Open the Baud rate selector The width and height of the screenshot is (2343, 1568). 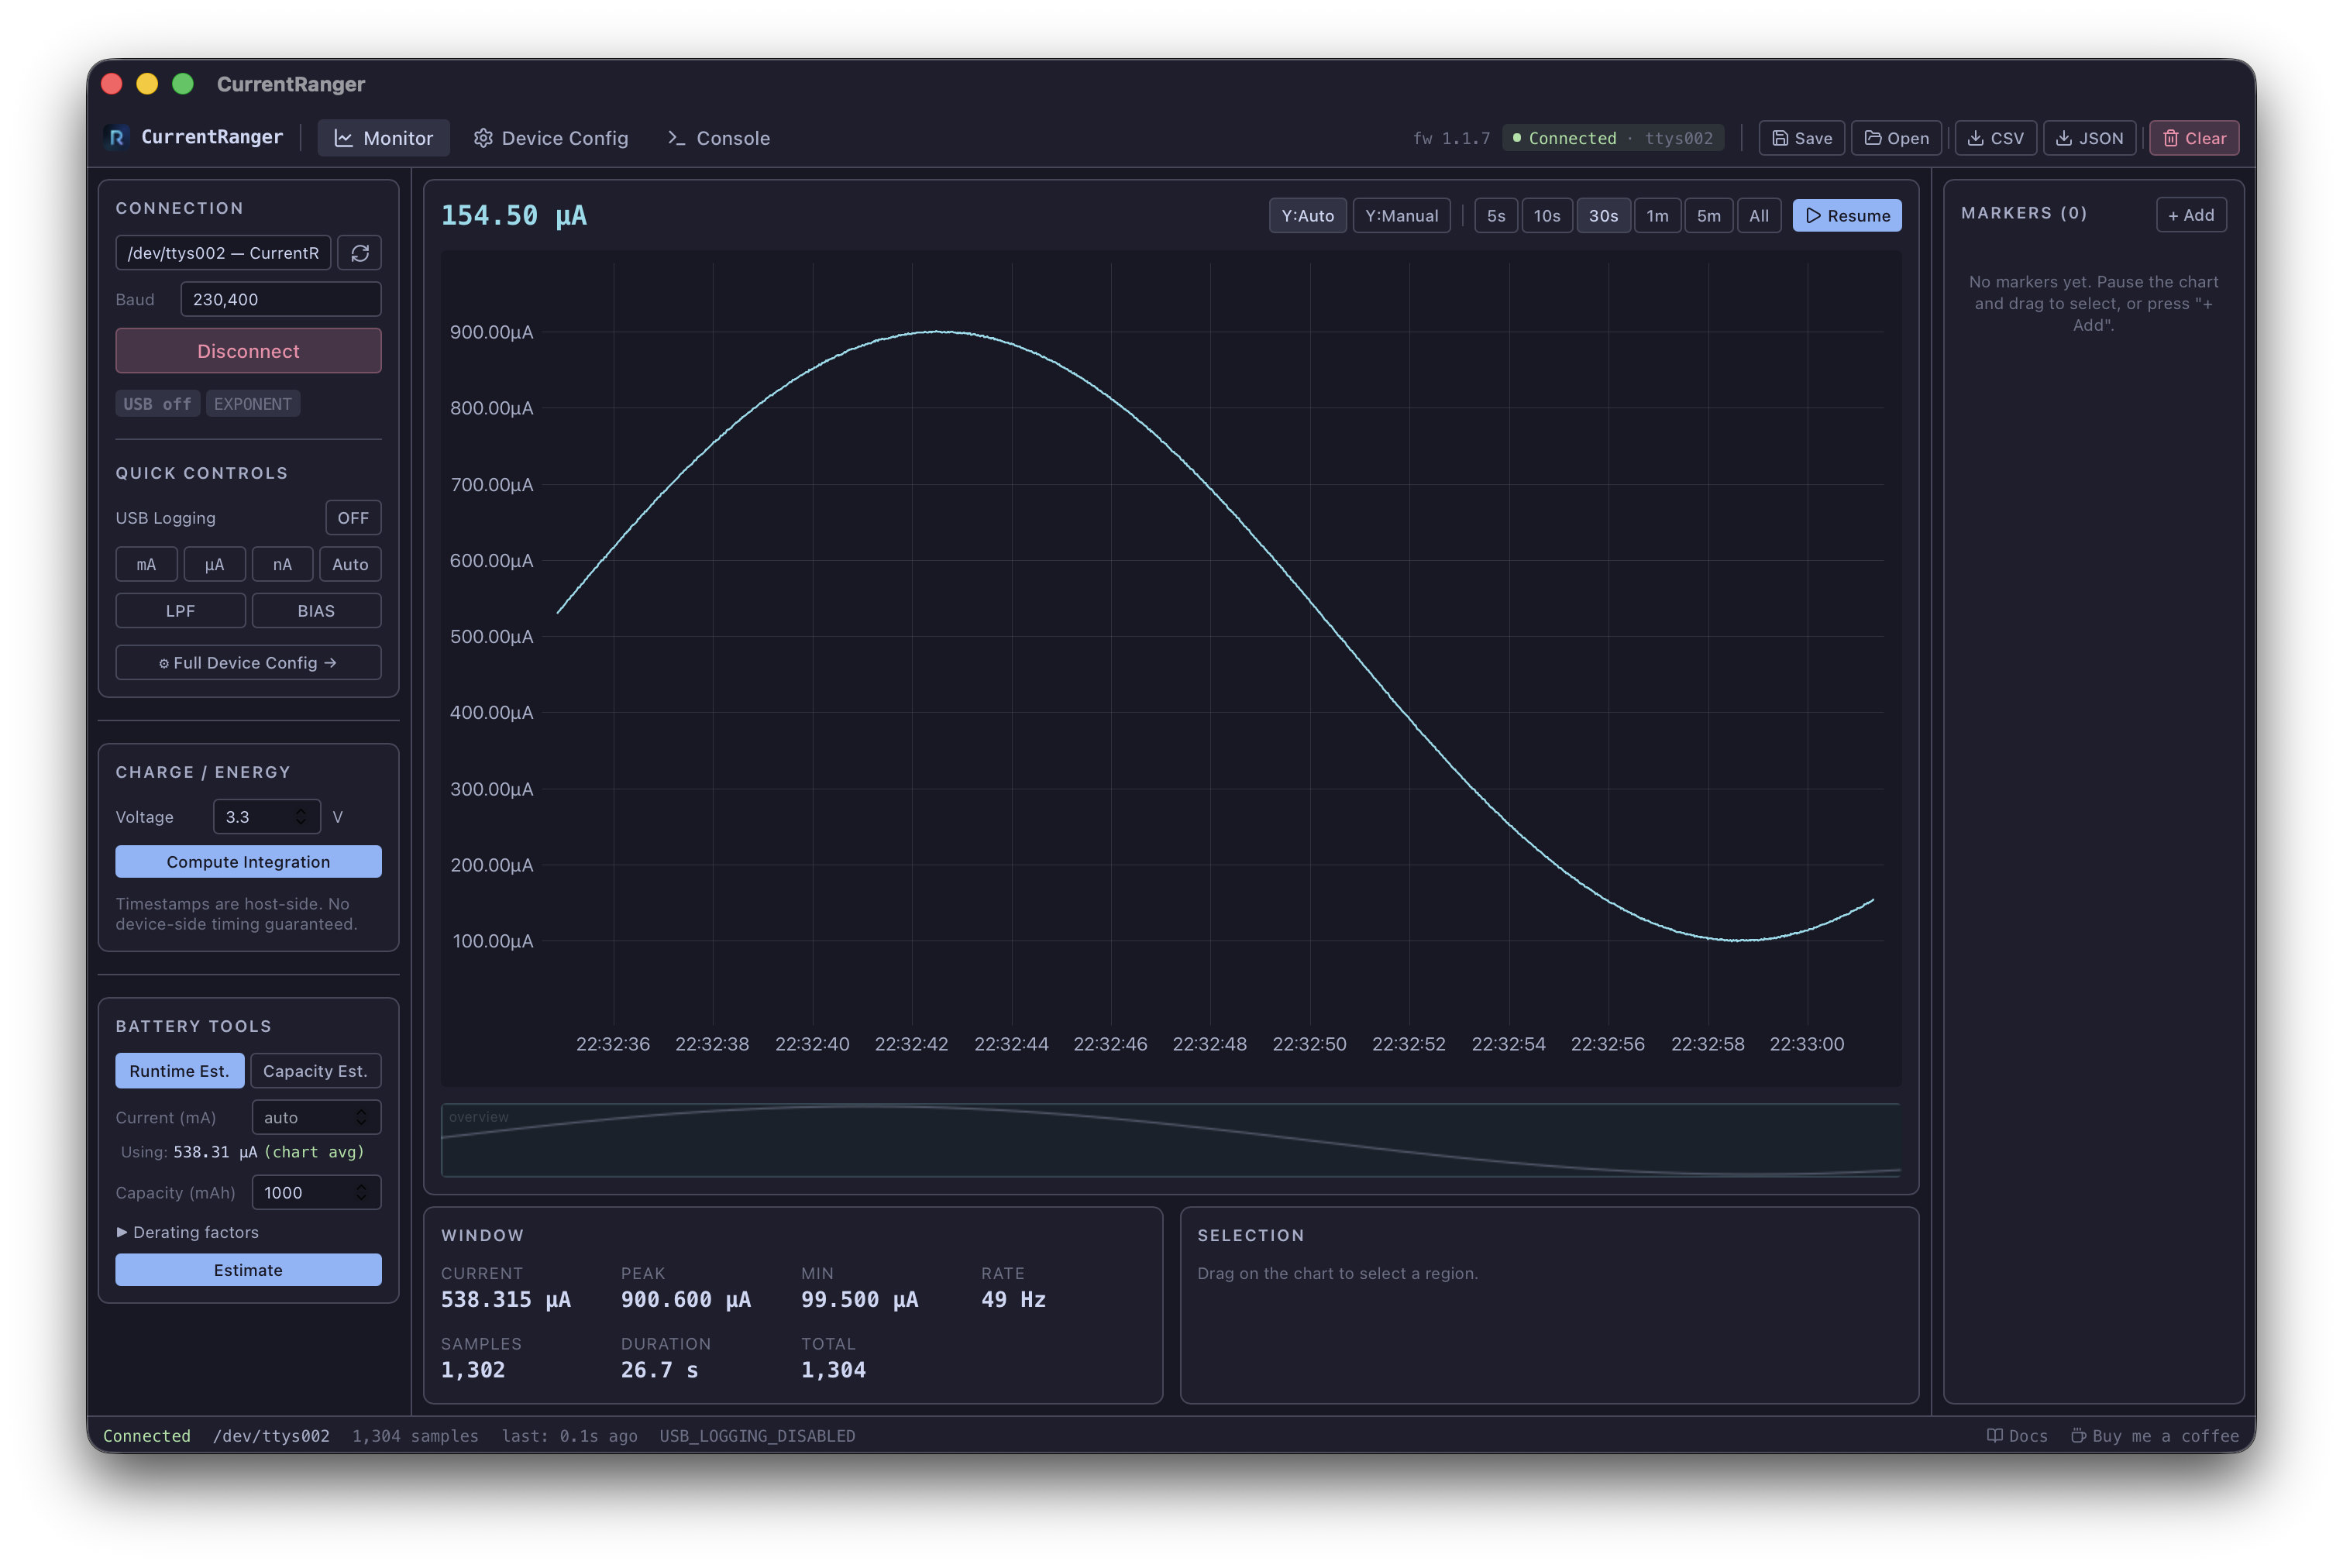(280, 298)
